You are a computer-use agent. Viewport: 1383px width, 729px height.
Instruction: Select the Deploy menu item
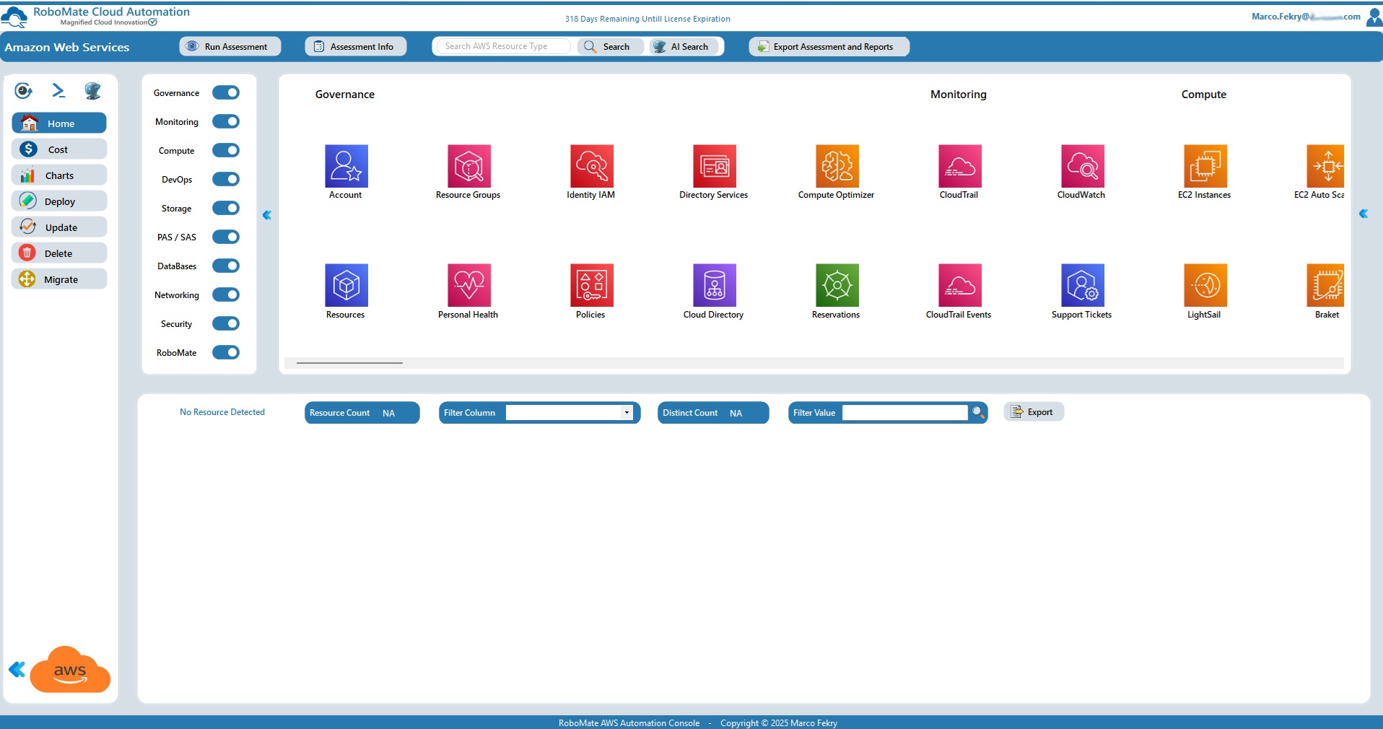click(59, 201)
